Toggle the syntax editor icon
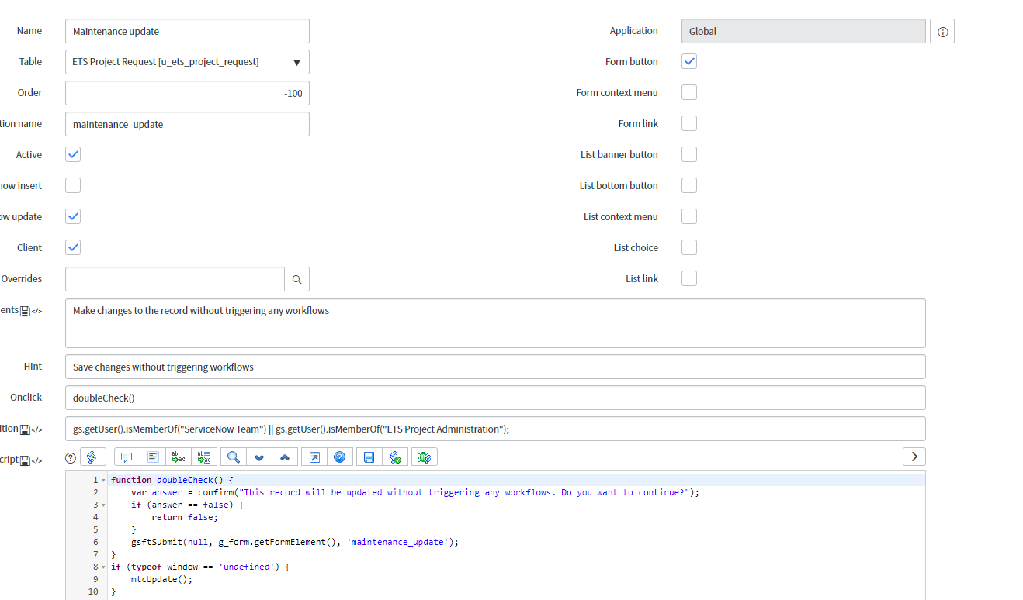The height and width of the screenshot is (600, 1023). (93, 457)
